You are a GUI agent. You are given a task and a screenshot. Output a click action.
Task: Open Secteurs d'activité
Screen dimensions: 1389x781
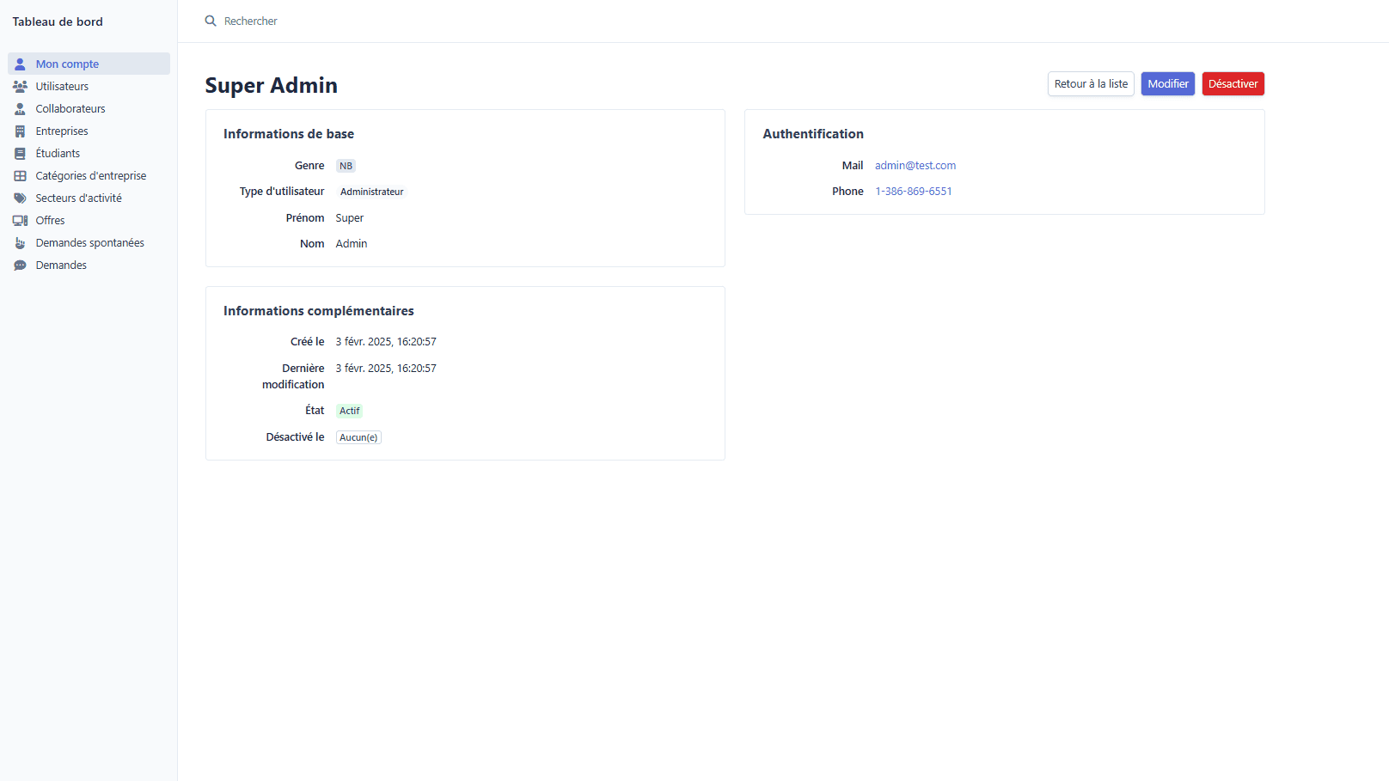point(89,198)
